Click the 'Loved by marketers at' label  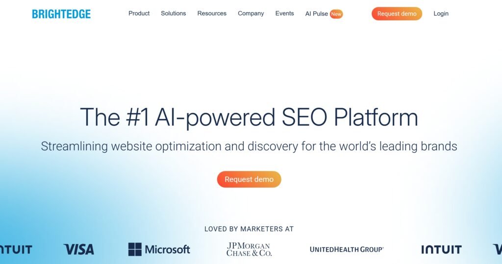point(249,229)
